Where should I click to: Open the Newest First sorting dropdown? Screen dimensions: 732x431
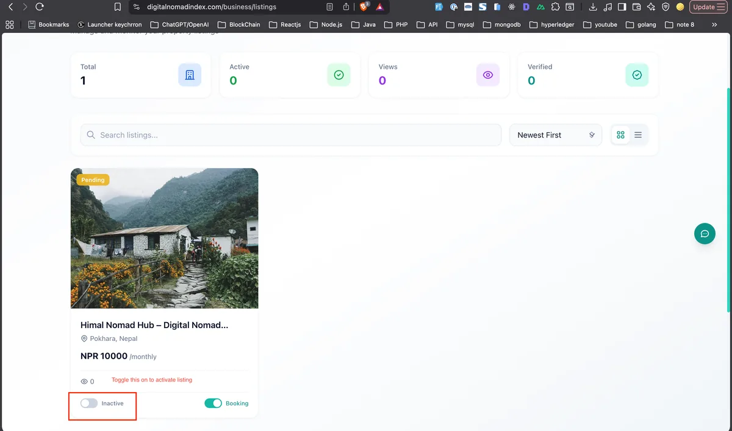tap(555, 135)
